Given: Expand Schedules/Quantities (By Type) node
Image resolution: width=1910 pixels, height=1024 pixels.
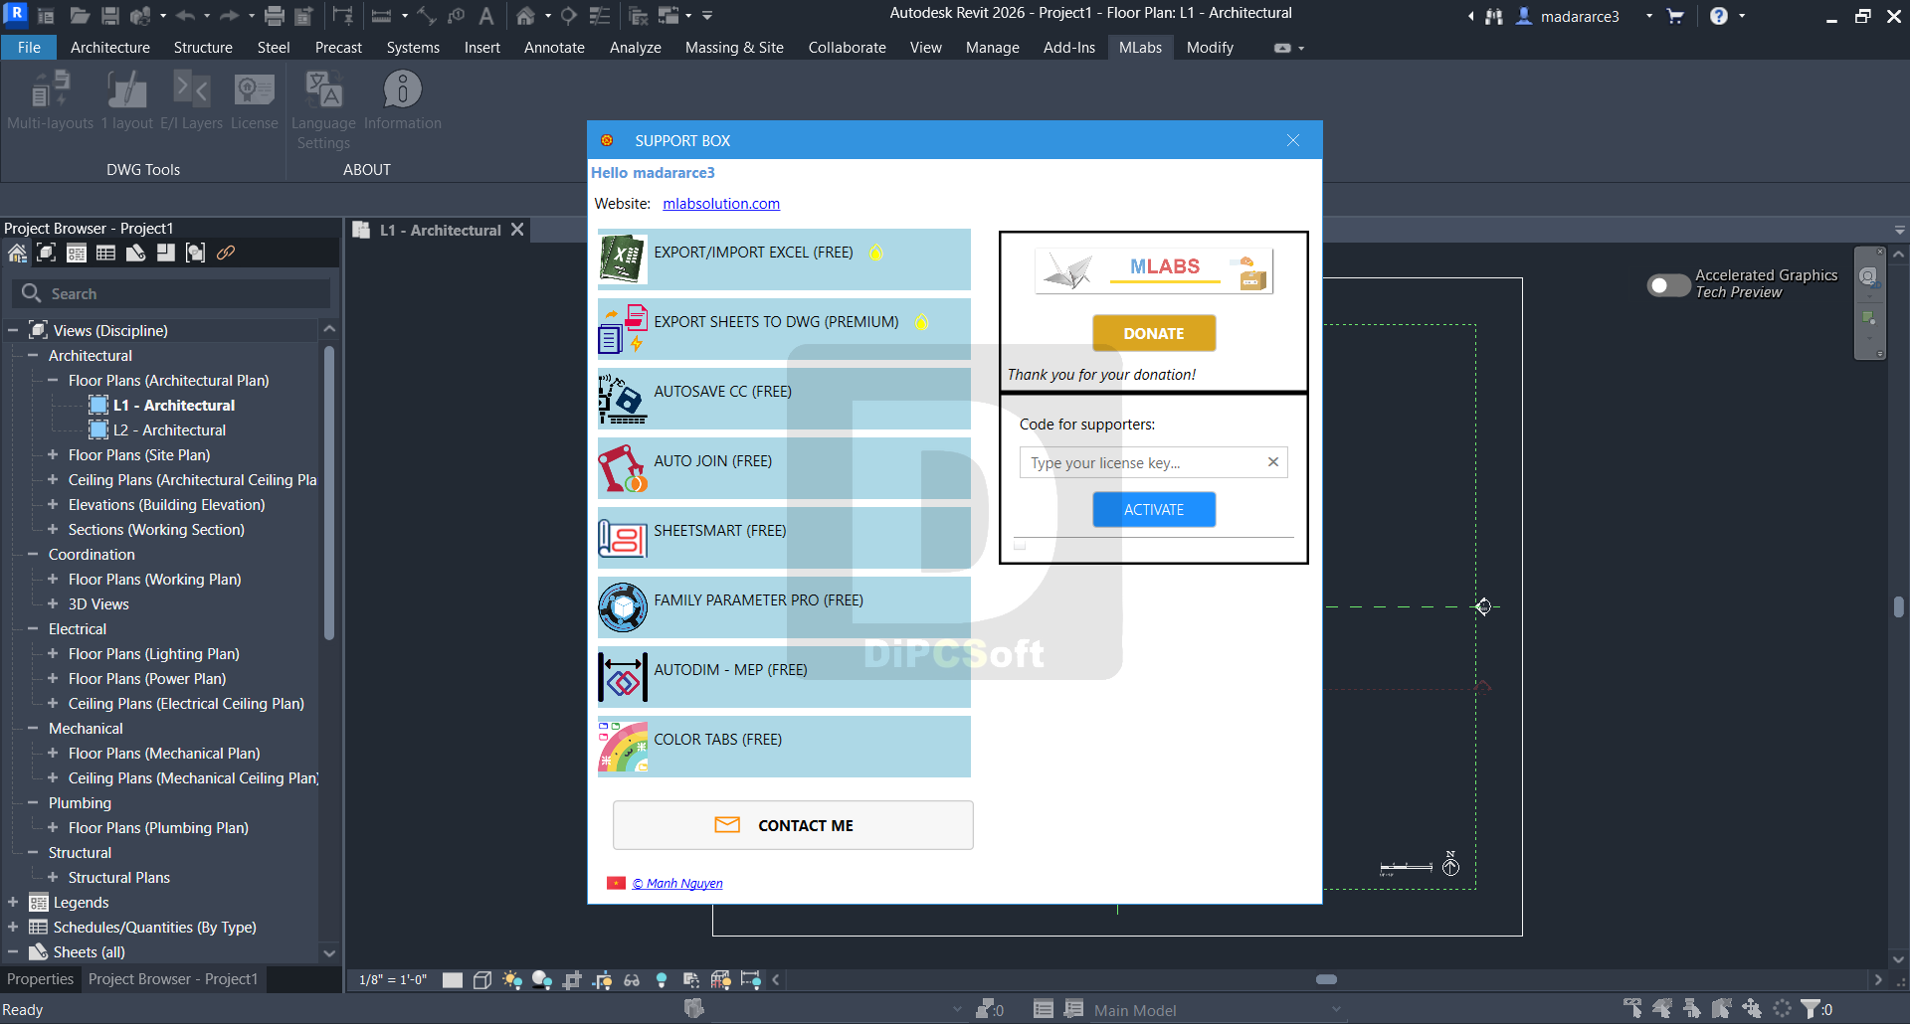Looking at the screenshot, I should pos(13,927).
